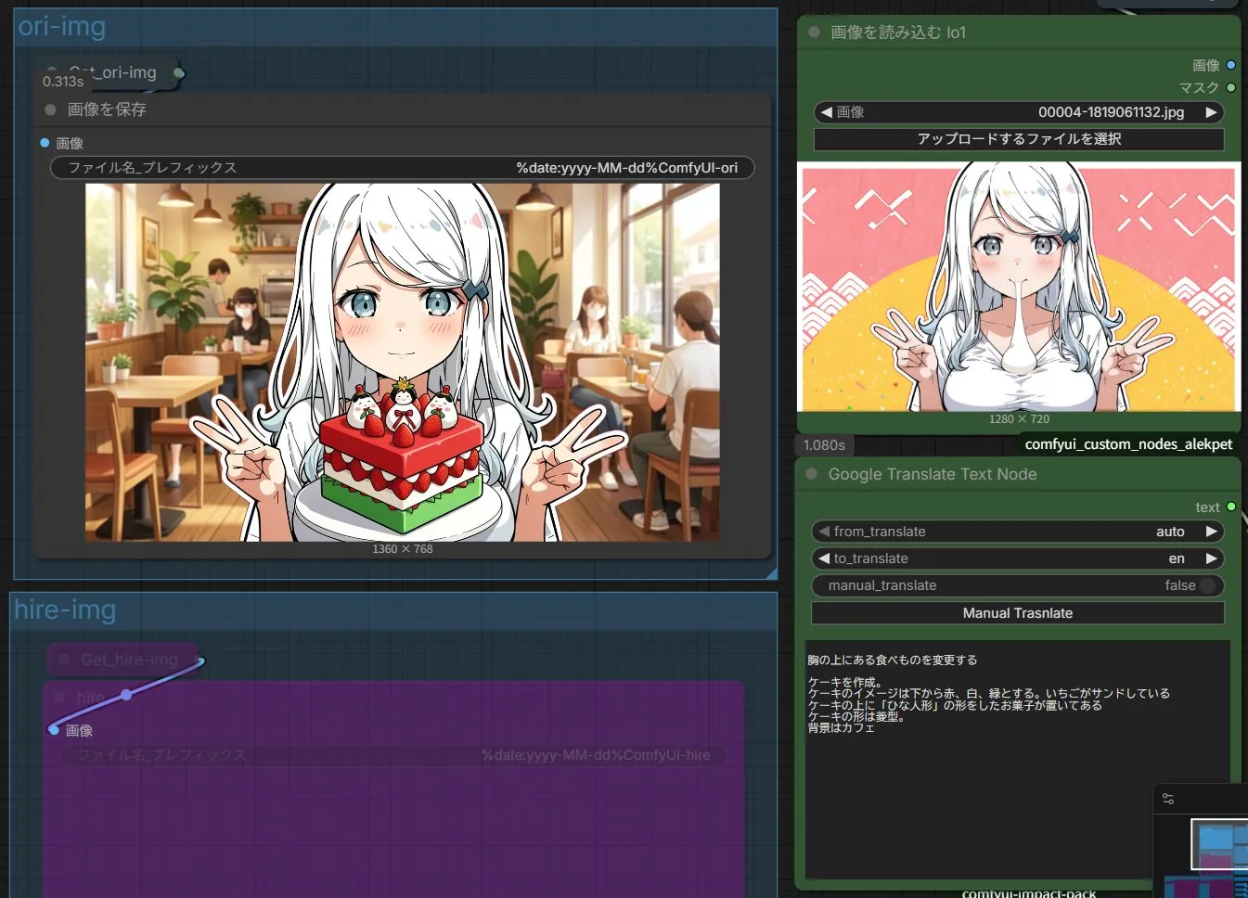
Task: Step the to_translate language back with the left arrow
Action: [823, 558]
